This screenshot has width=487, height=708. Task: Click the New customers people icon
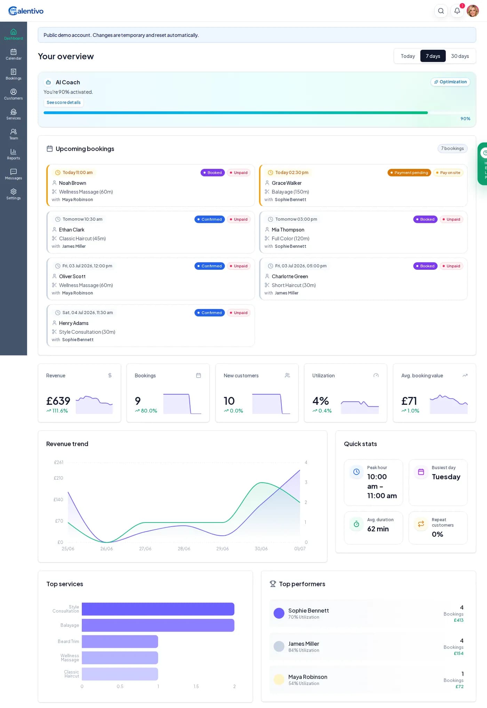287,375
